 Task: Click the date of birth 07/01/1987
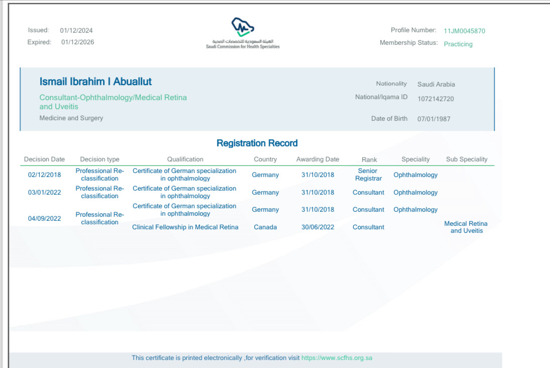433,119
